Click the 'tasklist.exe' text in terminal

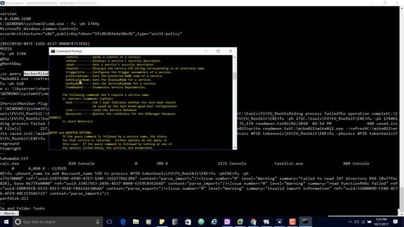click(x=288, y=163)
